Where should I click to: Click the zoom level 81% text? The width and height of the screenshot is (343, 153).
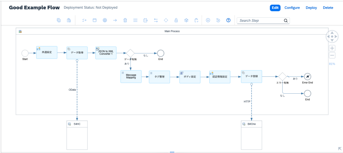tap(332, 64)
